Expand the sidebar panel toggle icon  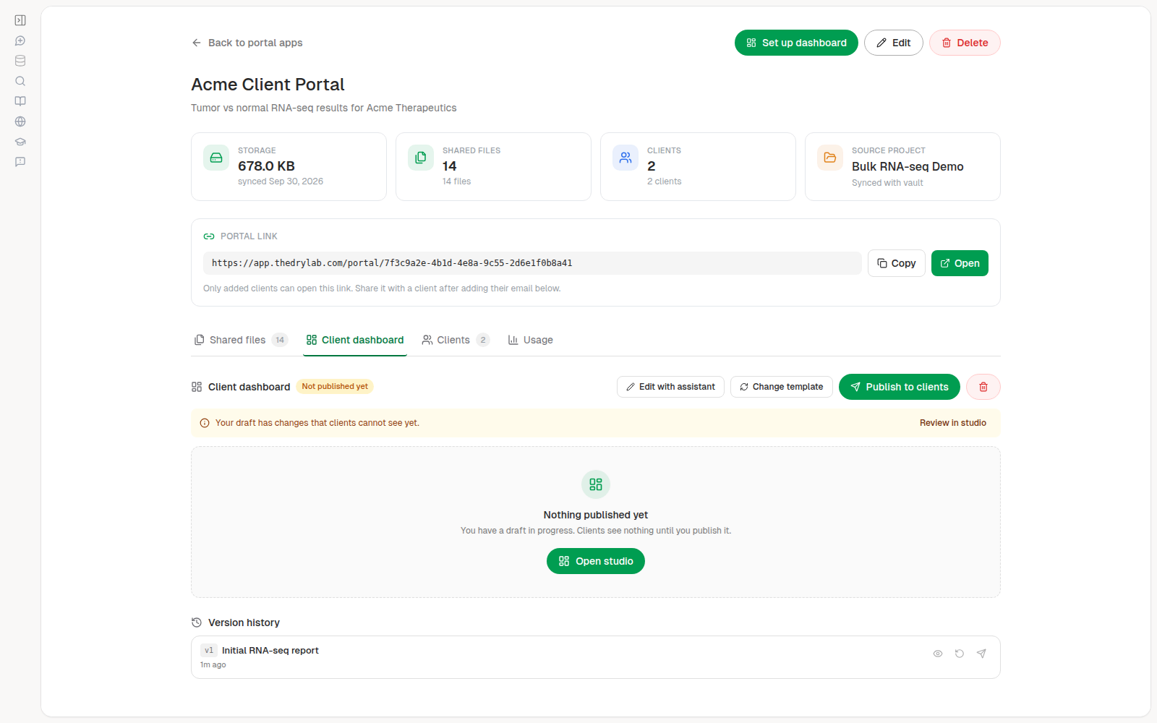point(20,20)
